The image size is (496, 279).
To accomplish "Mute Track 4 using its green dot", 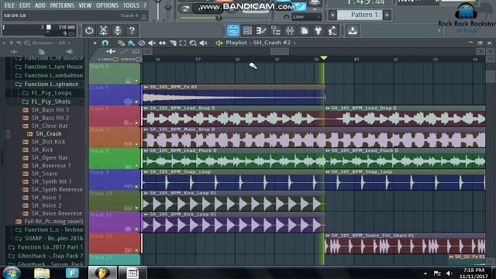I will click(136, 81).
